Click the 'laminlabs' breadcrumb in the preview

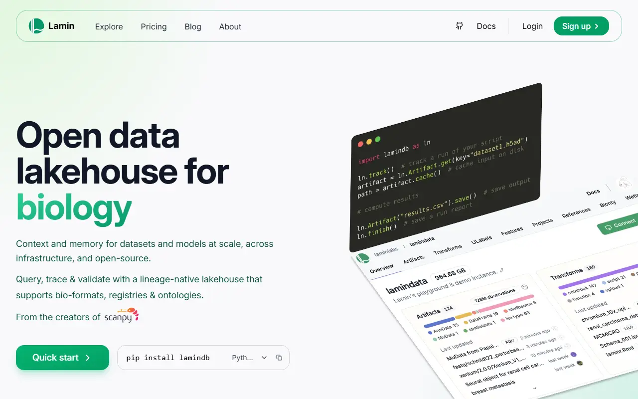point(387,251)
